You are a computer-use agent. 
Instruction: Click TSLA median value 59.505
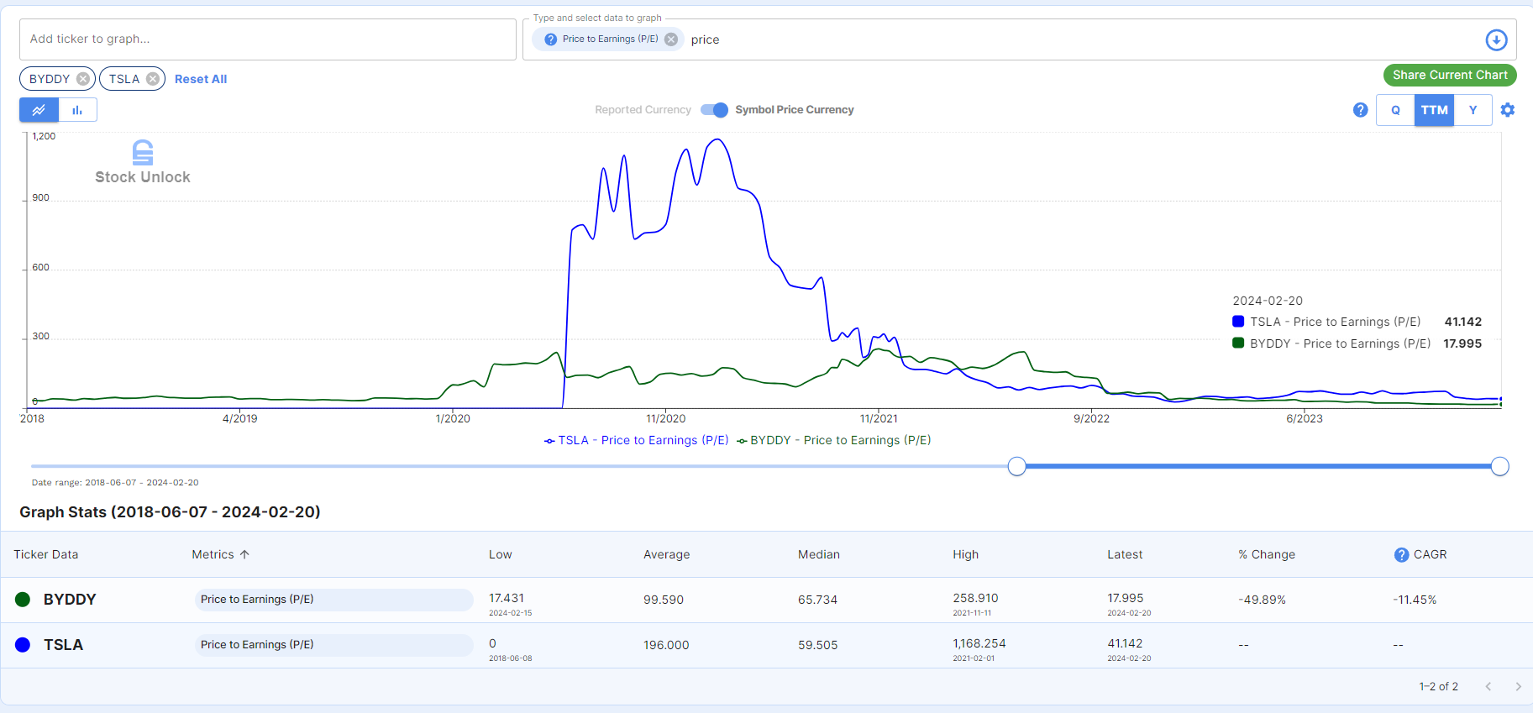818,645
